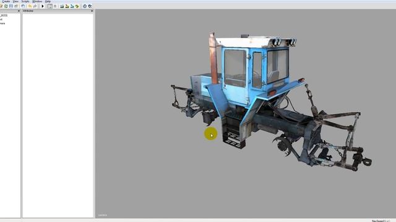
Task: Select the first terrain tool icon
Action: (62, 6)
